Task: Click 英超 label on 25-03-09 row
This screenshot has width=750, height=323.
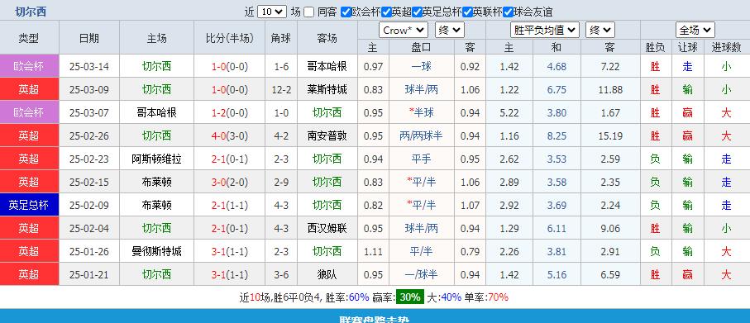Action: (x=29, y=89)
